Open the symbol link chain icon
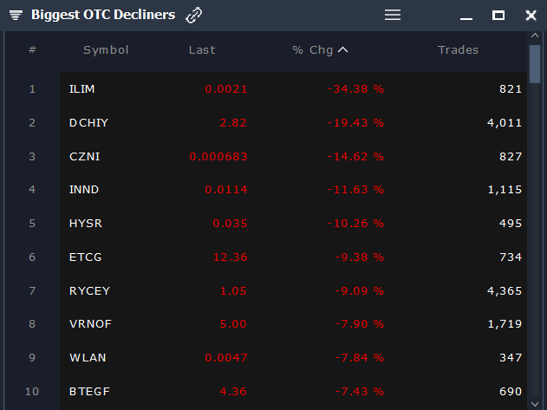 (194, 15)
